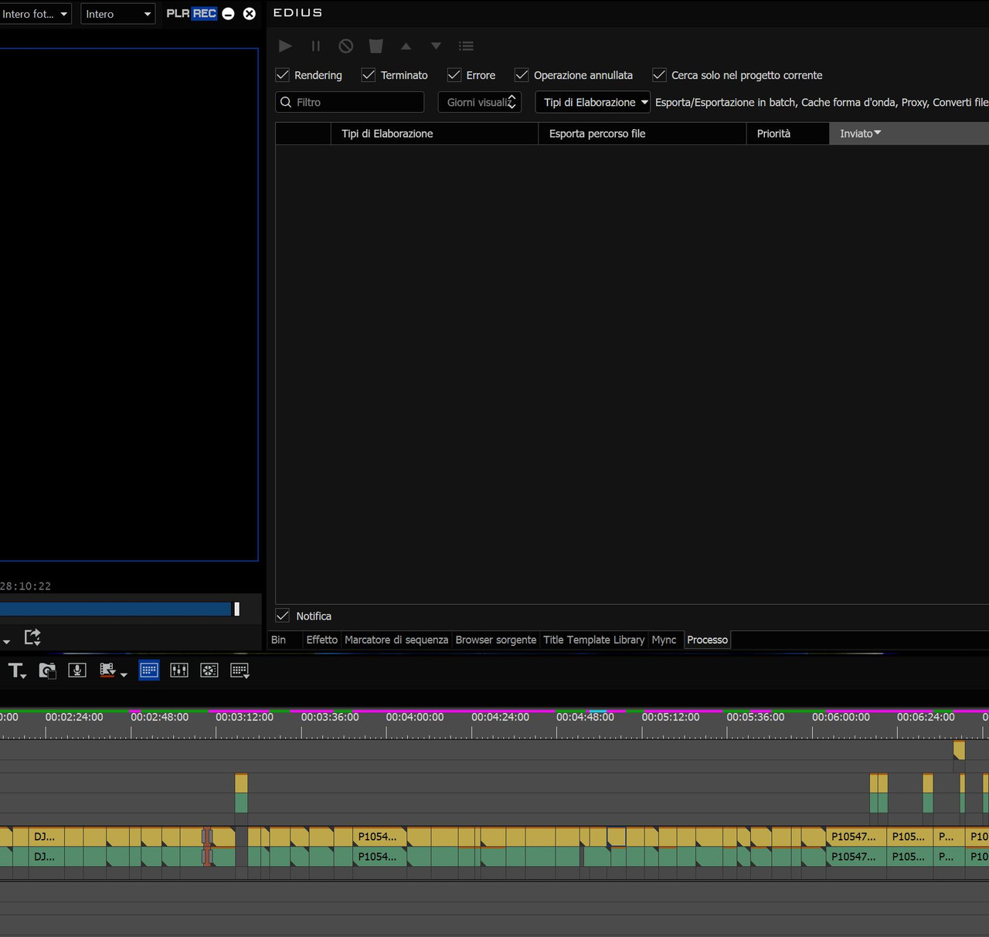Image resolution: width=989 pixels, height=937 pixels.
Task: Click the vectorscope aperture icon
Action: pos(209,670)
